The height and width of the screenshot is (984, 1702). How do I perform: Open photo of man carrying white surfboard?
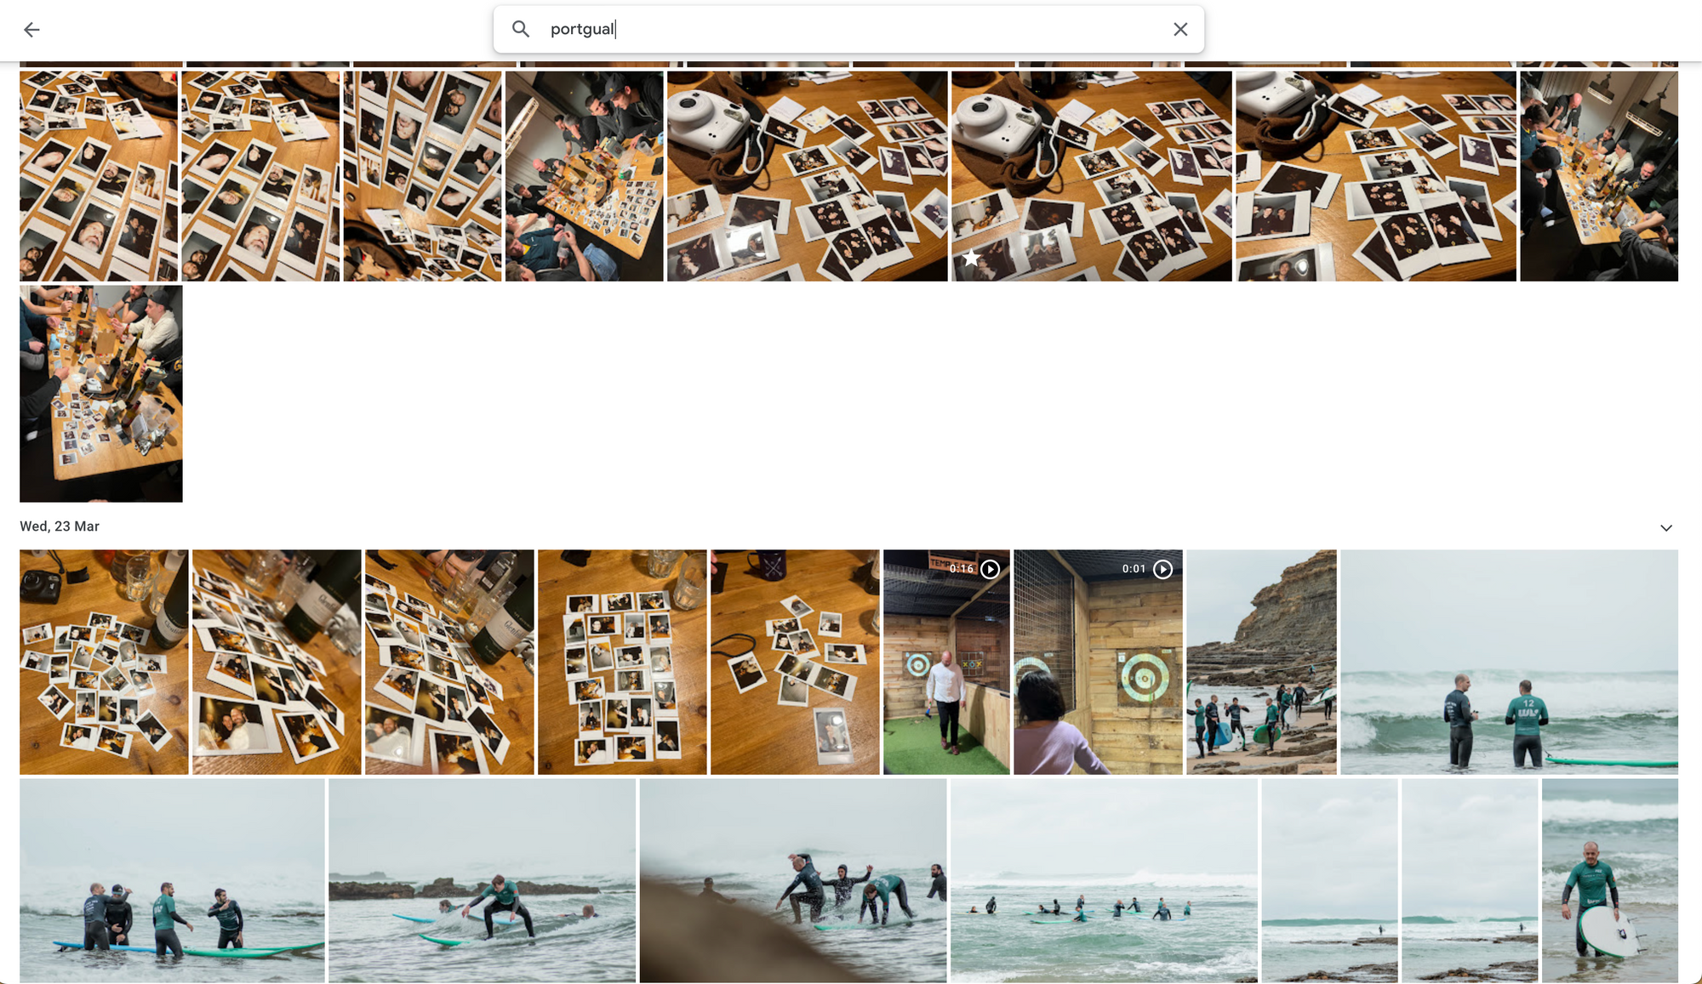tap(1609, 880)
